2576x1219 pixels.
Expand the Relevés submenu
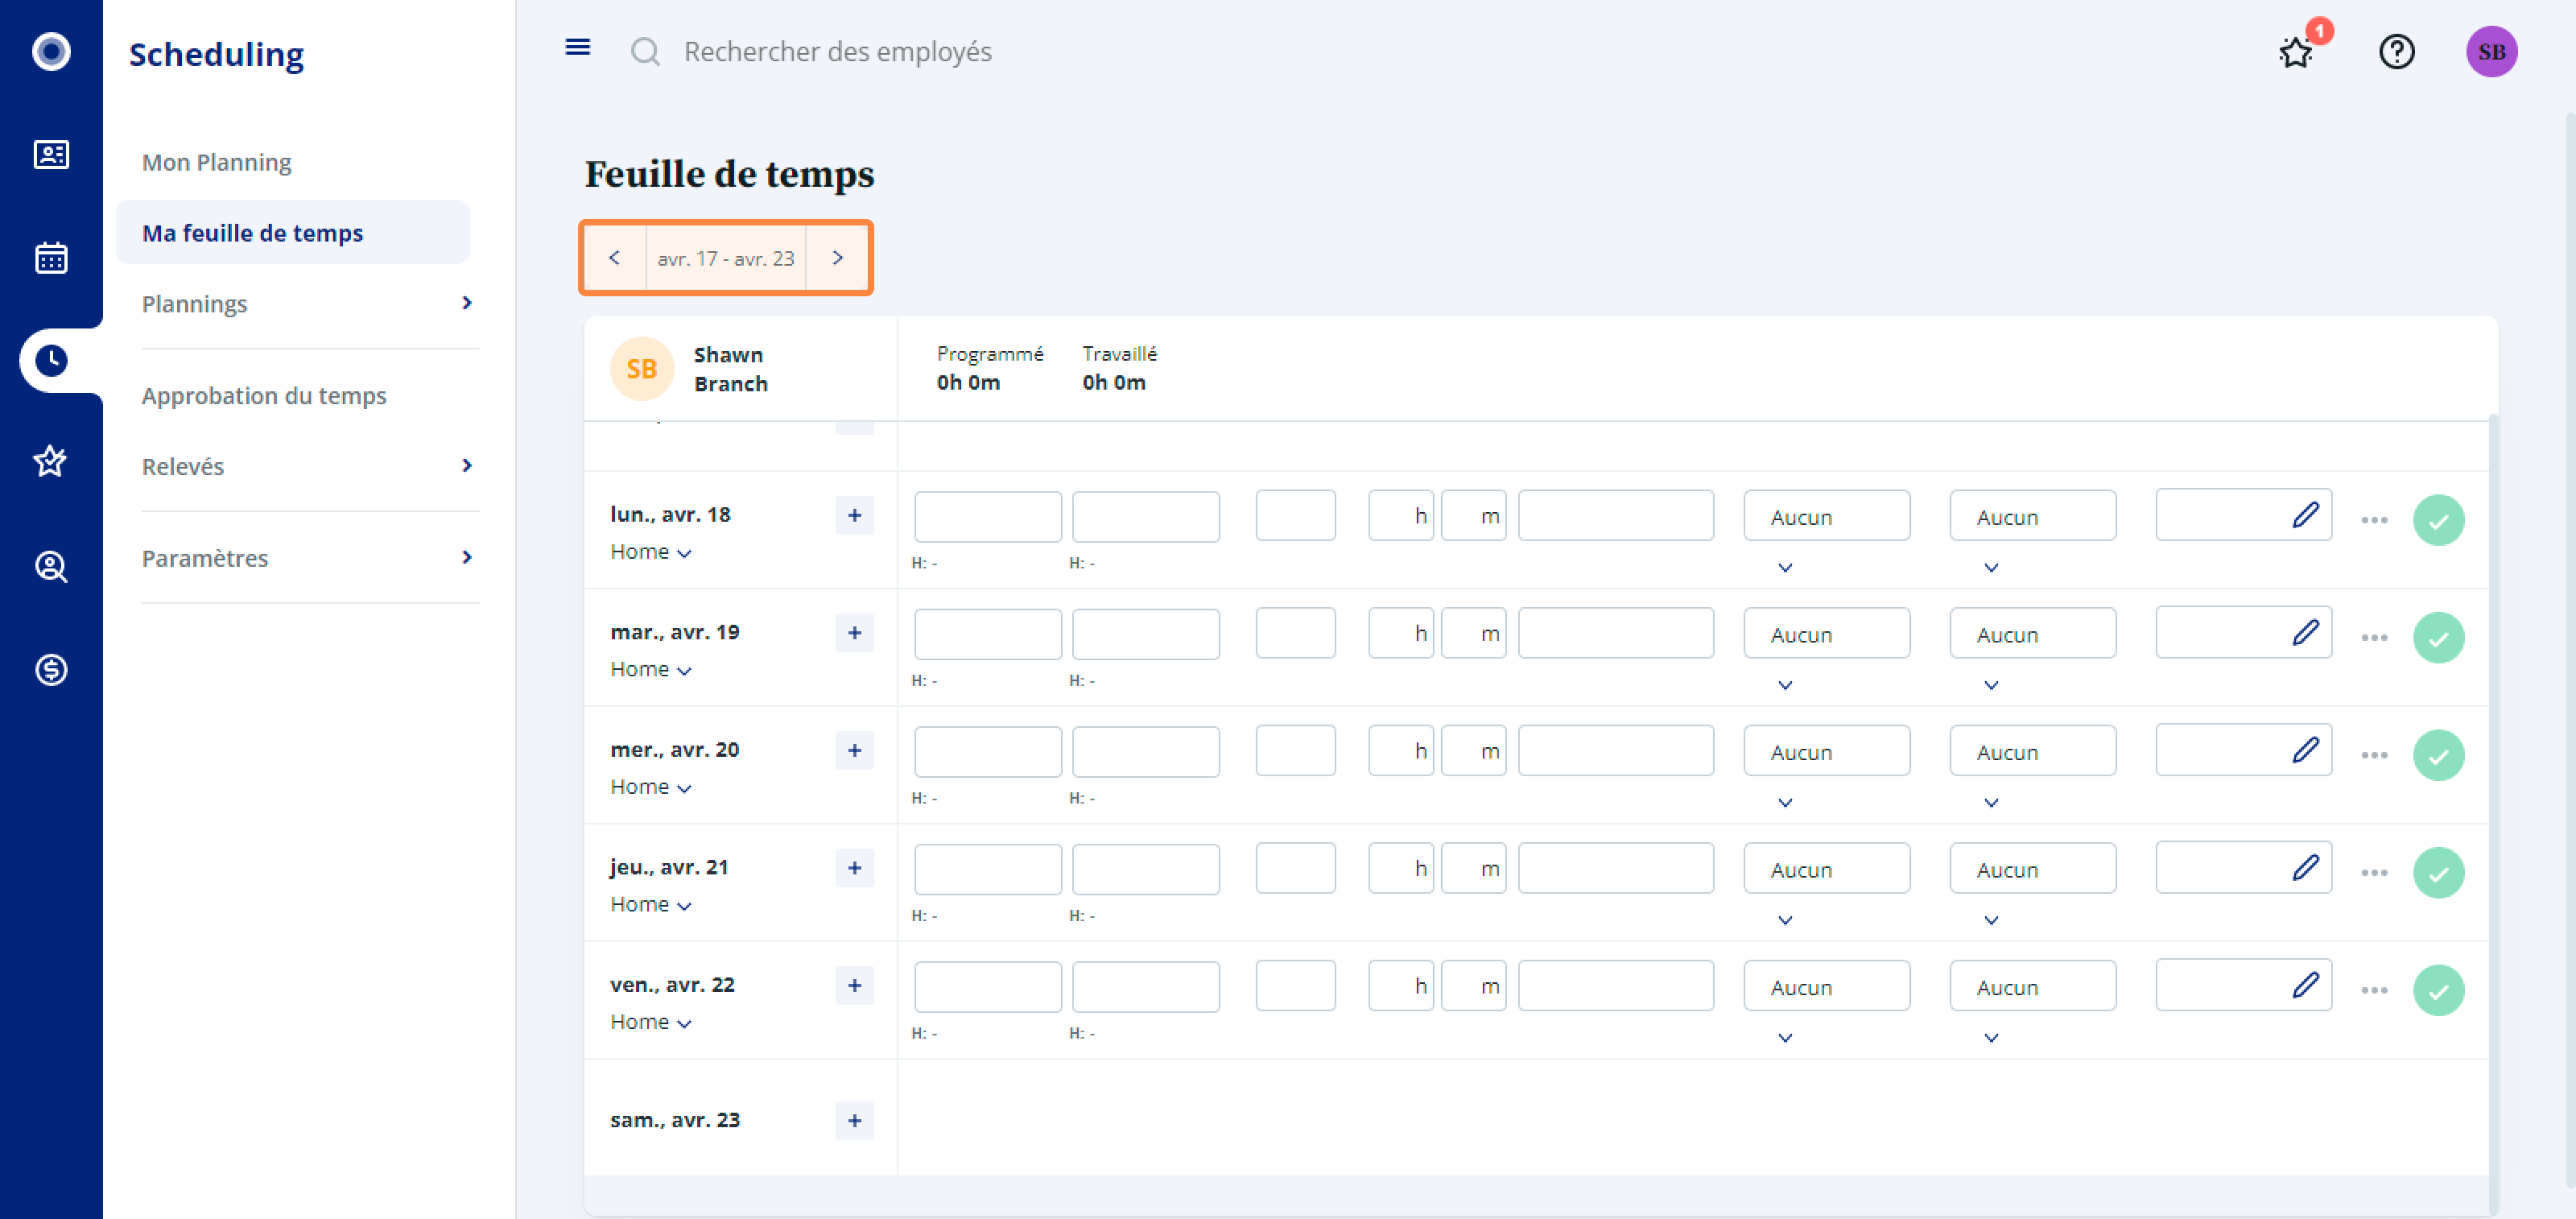coord(466,465)
